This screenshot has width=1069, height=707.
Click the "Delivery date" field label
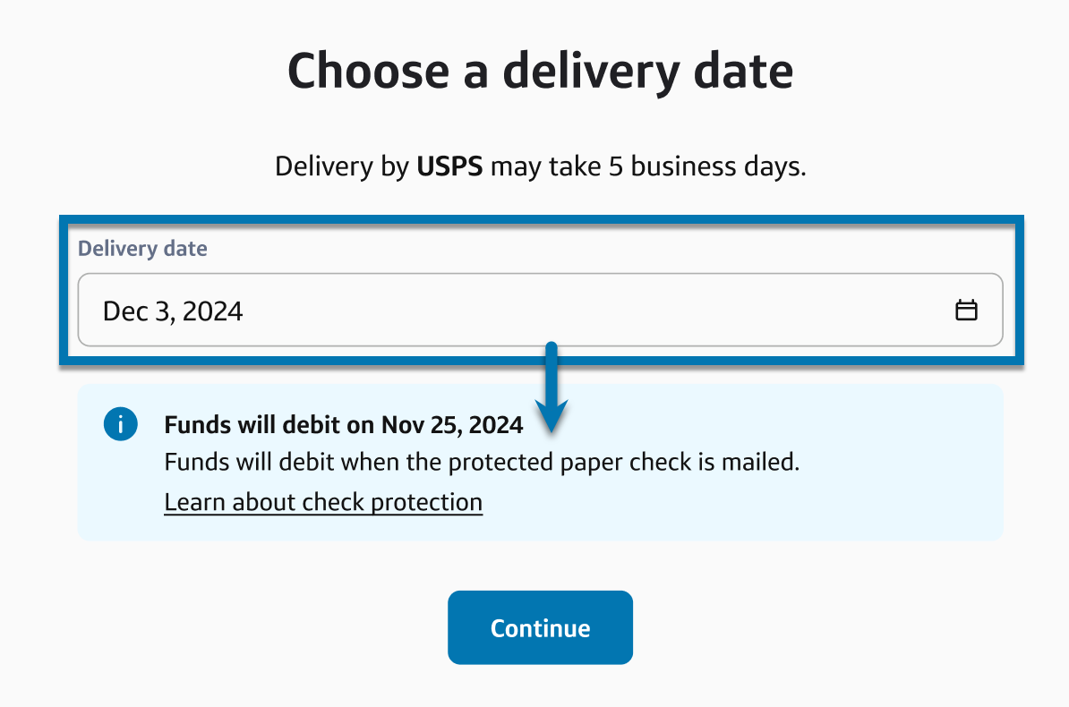coord(142,249)
